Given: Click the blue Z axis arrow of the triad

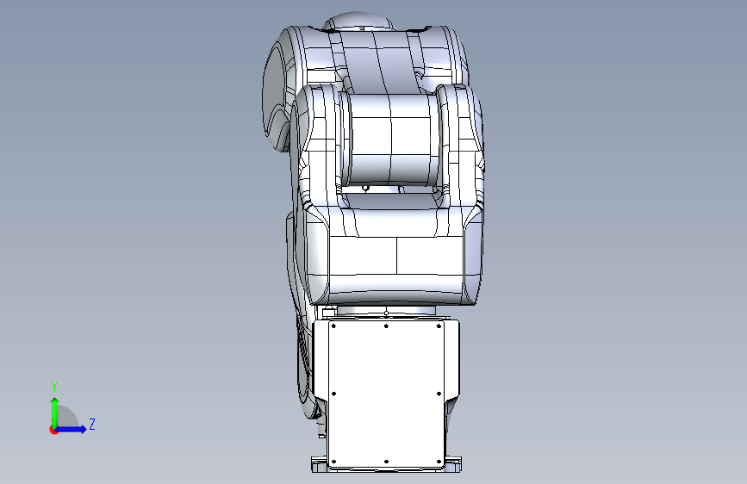Looking at the screenshot, I should point(72,429).
